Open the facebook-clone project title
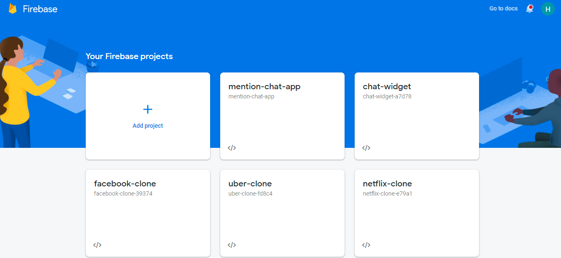The width and height of the screenshot is (561, 258). [x=125, y=183]
